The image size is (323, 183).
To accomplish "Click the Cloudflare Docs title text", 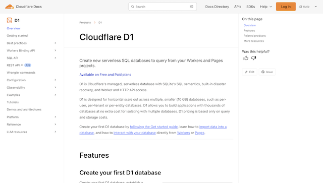I will 29,7.
